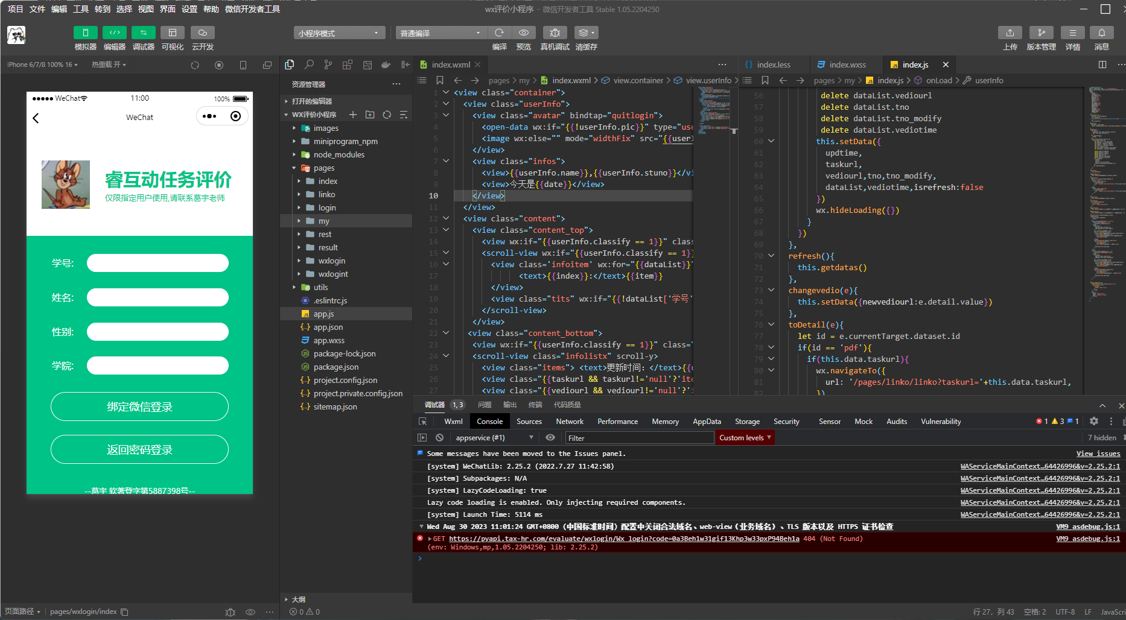Open the 设置 menu
The image size is (1126, 620).
(189, 9)
